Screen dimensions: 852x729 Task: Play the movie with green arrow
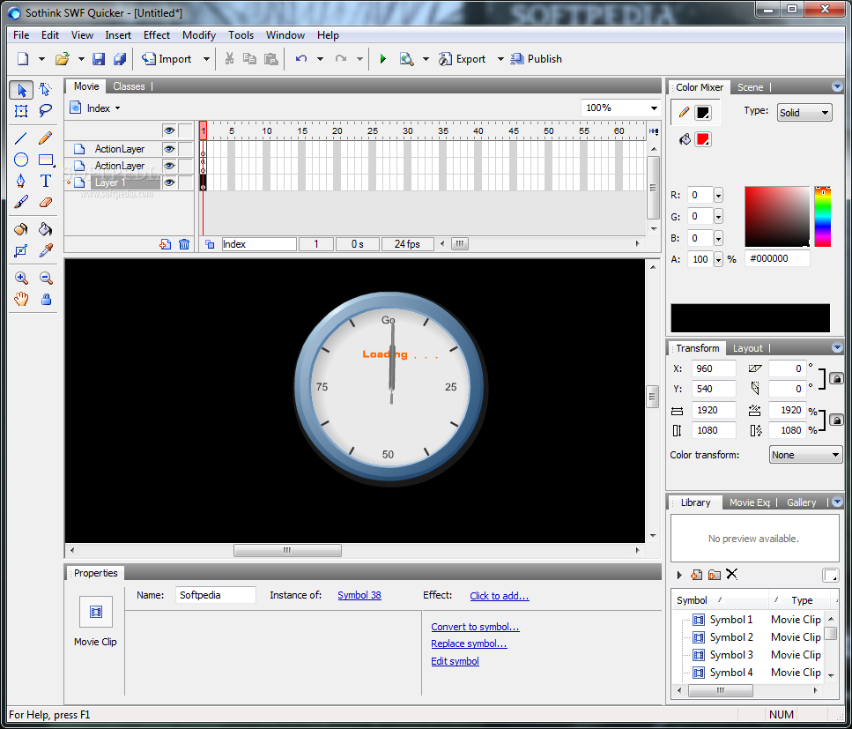click(x=382, y=59)
